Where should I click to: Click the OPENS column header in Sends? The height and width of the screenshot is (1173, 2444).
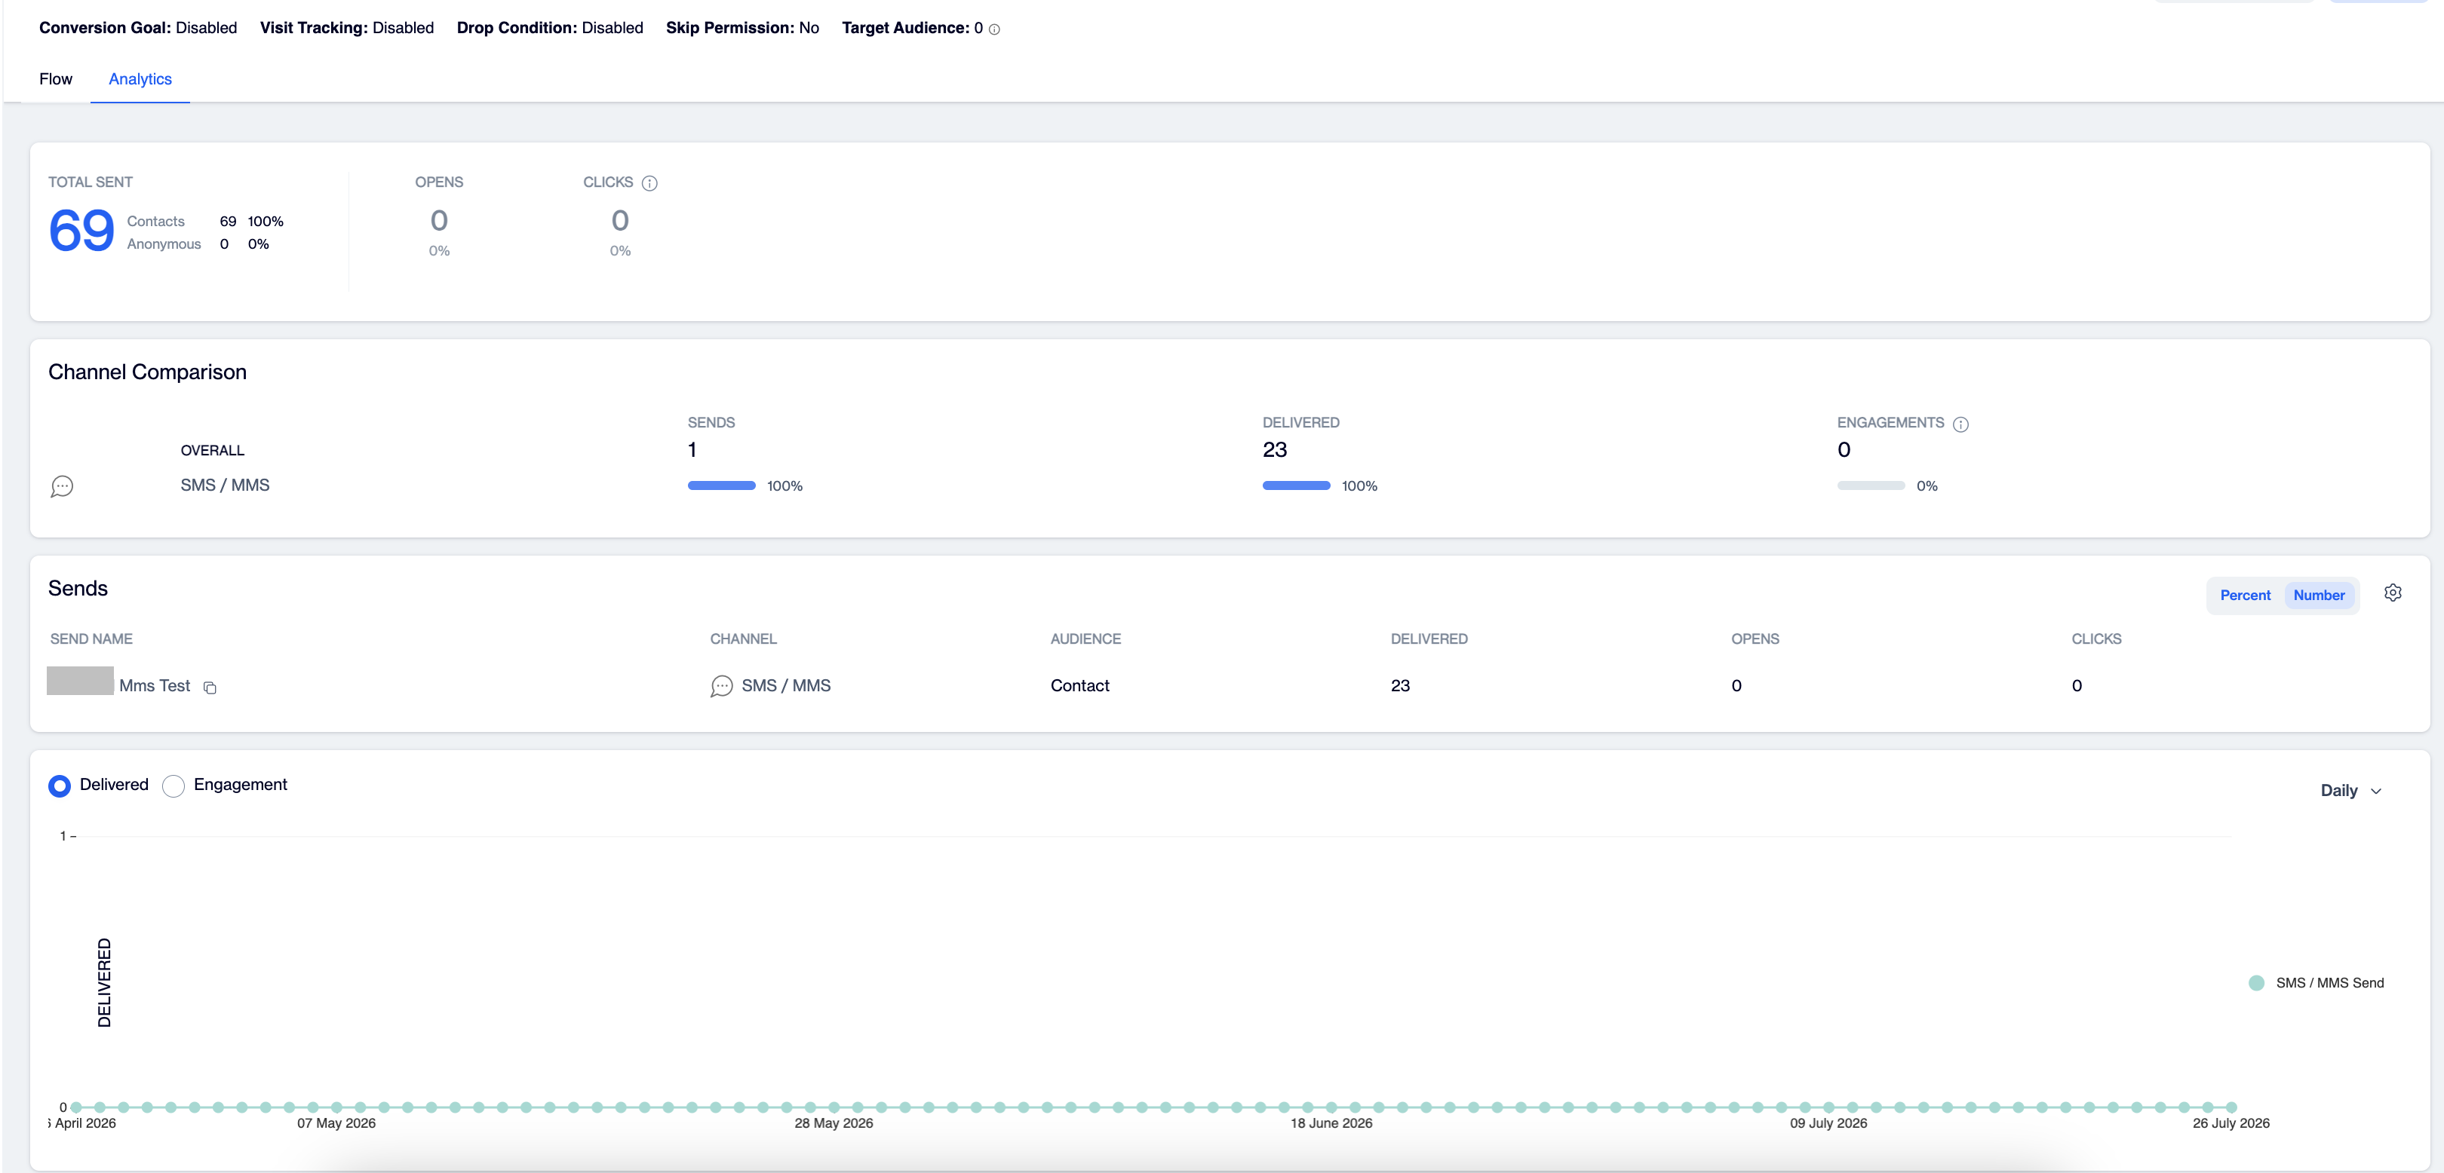pyautogui.click(x=1755, y=639)
